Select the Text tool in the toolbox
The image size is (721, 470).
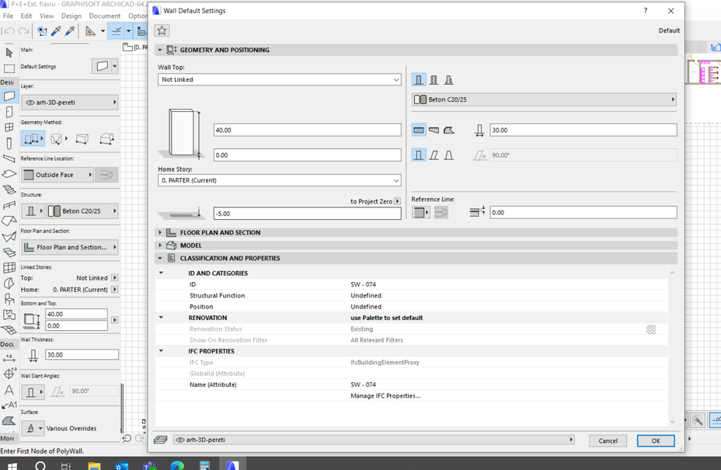point(9,390)
